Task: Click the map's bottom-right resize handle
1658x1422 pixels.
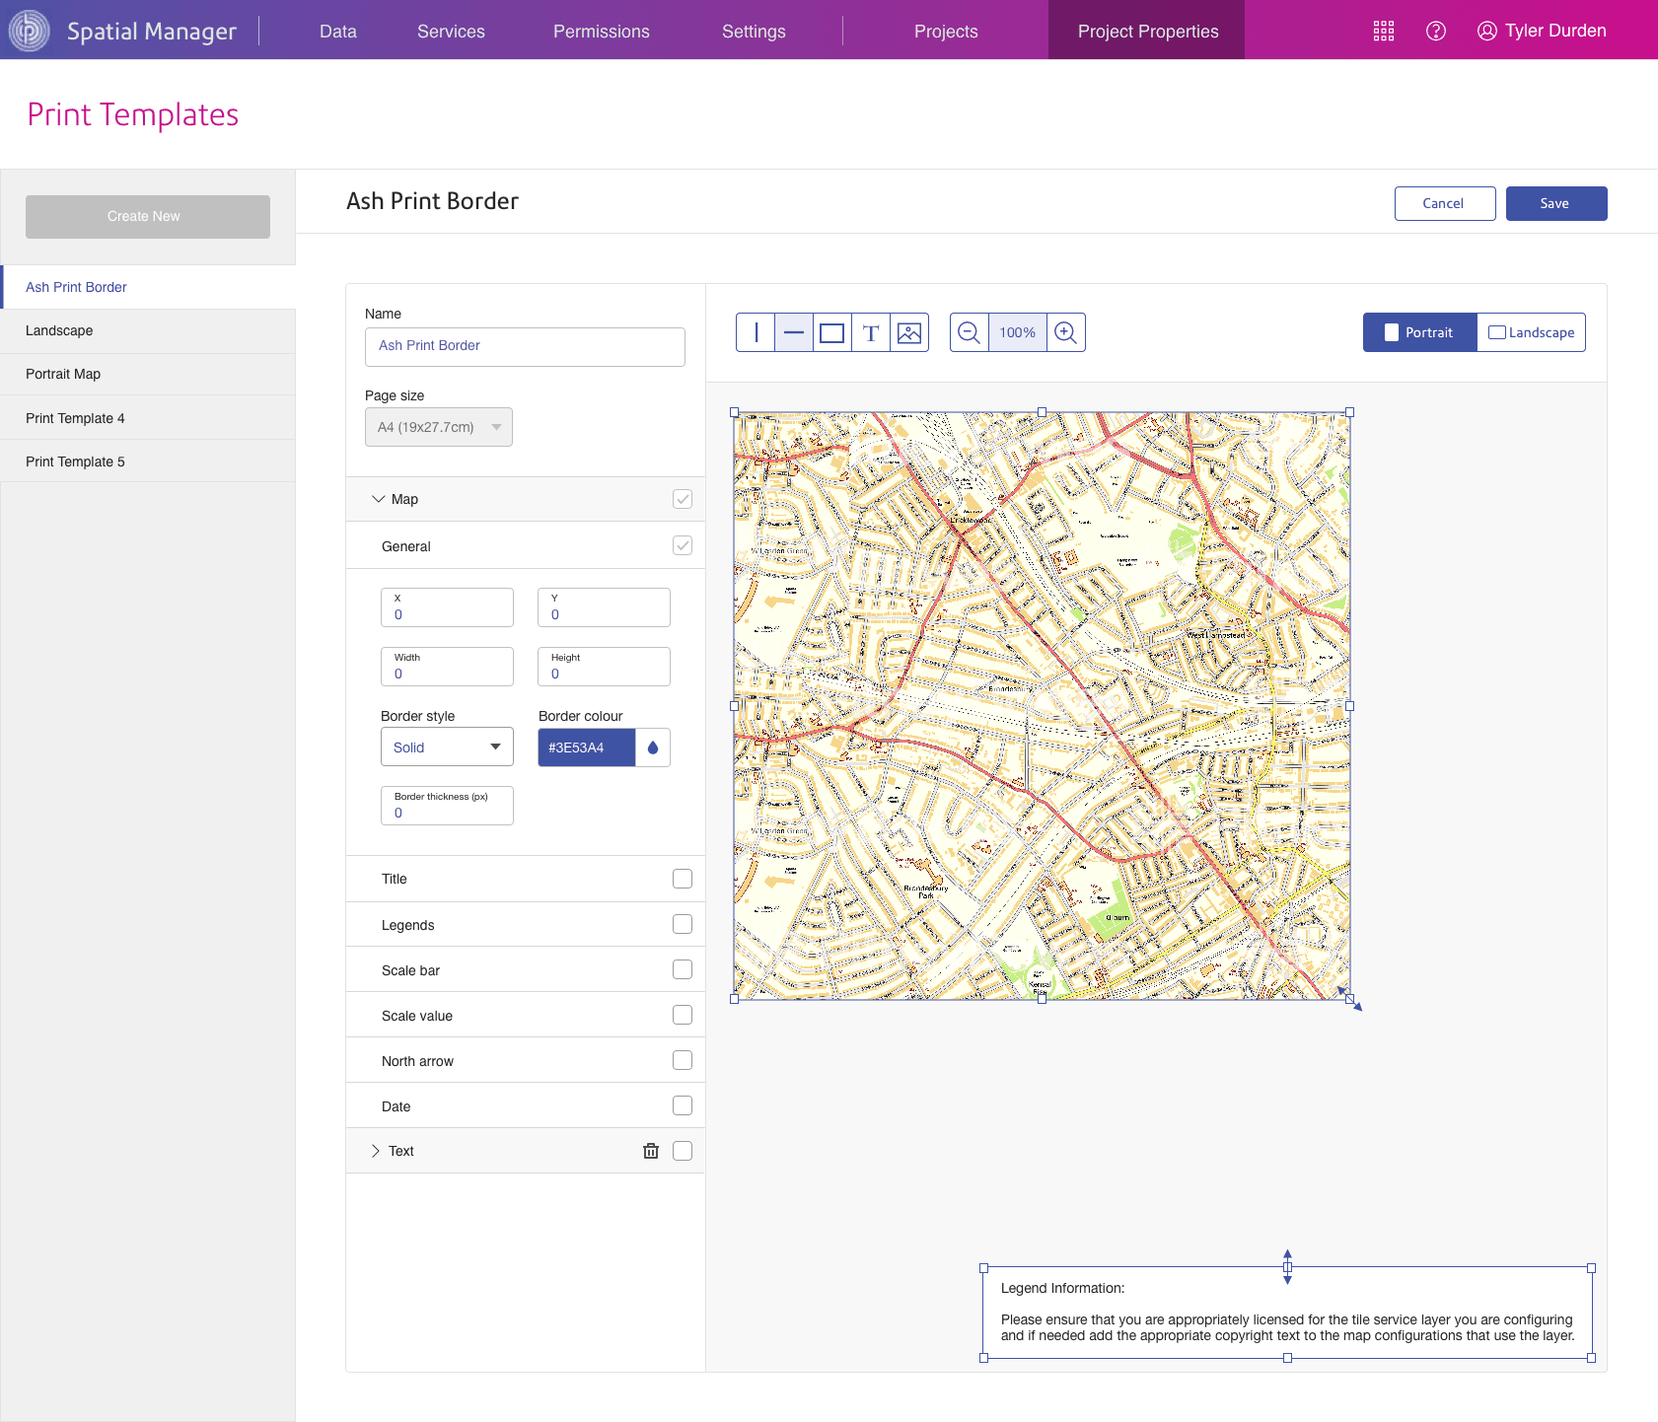Action: point(1349,999)
